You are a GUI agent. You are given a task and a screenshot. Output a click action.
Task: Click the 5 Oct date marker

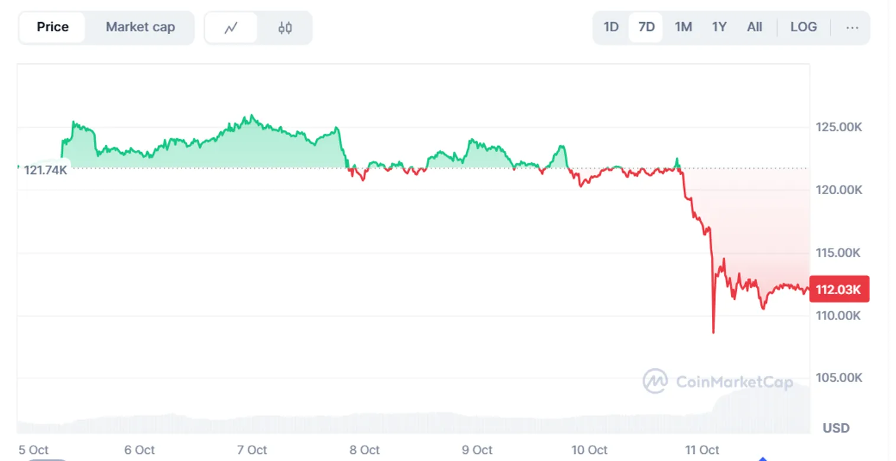tap(34, 450)
